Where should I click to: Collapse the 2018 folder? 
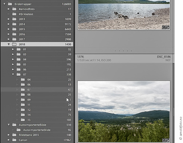coord(9,44)
